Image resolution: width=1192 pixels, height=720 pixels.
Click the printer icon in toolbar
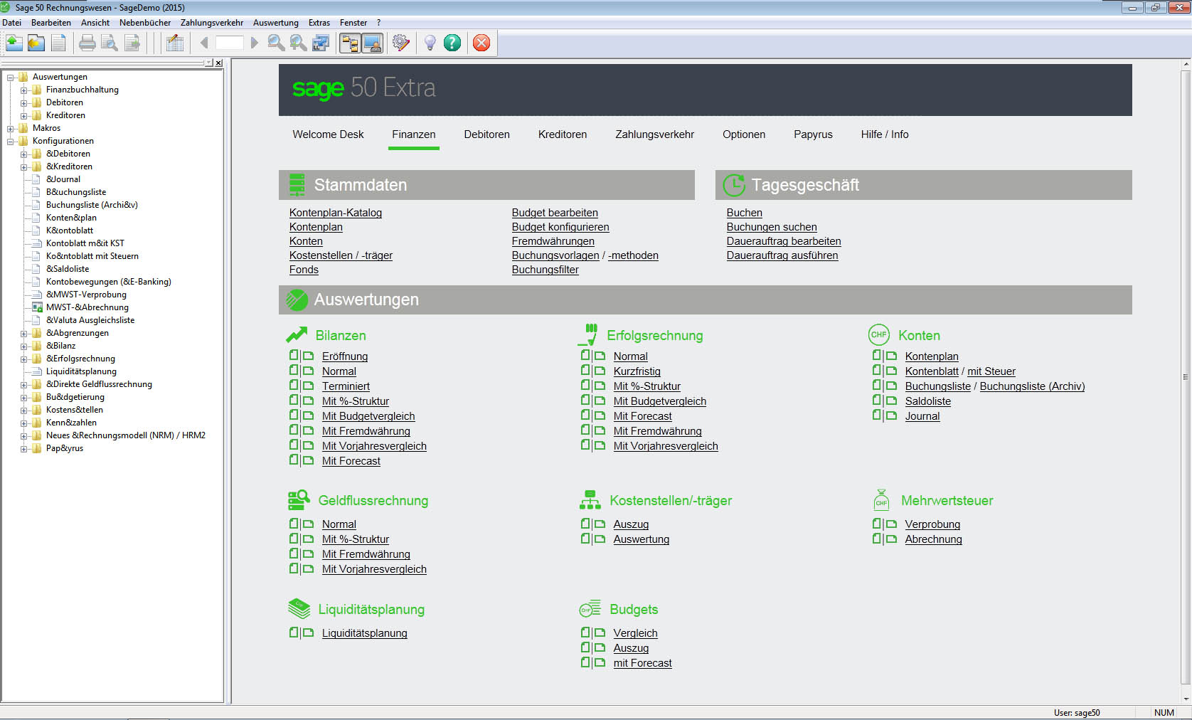click(x=87, y=43)
